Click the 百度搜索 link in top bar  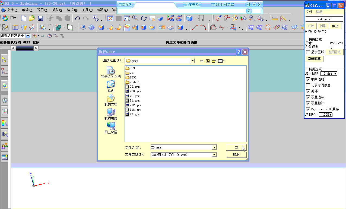pos(192,5)
